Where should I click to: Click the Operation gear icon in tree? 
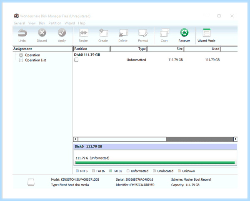click(21, 55)
